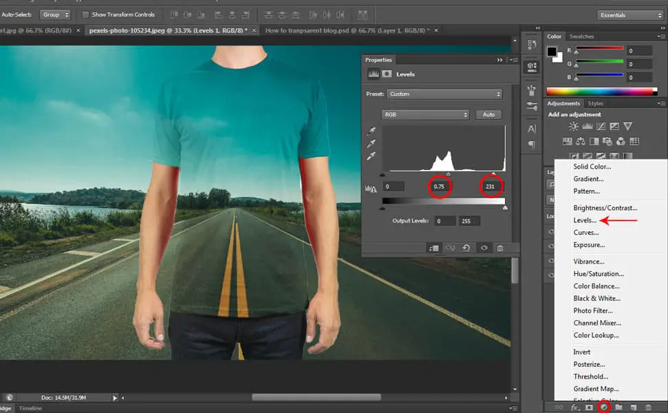Image resolution: width=668 pixels, height=413 pixels.
Task: Open the Curves adjustment icon
Action: [601, 126]
